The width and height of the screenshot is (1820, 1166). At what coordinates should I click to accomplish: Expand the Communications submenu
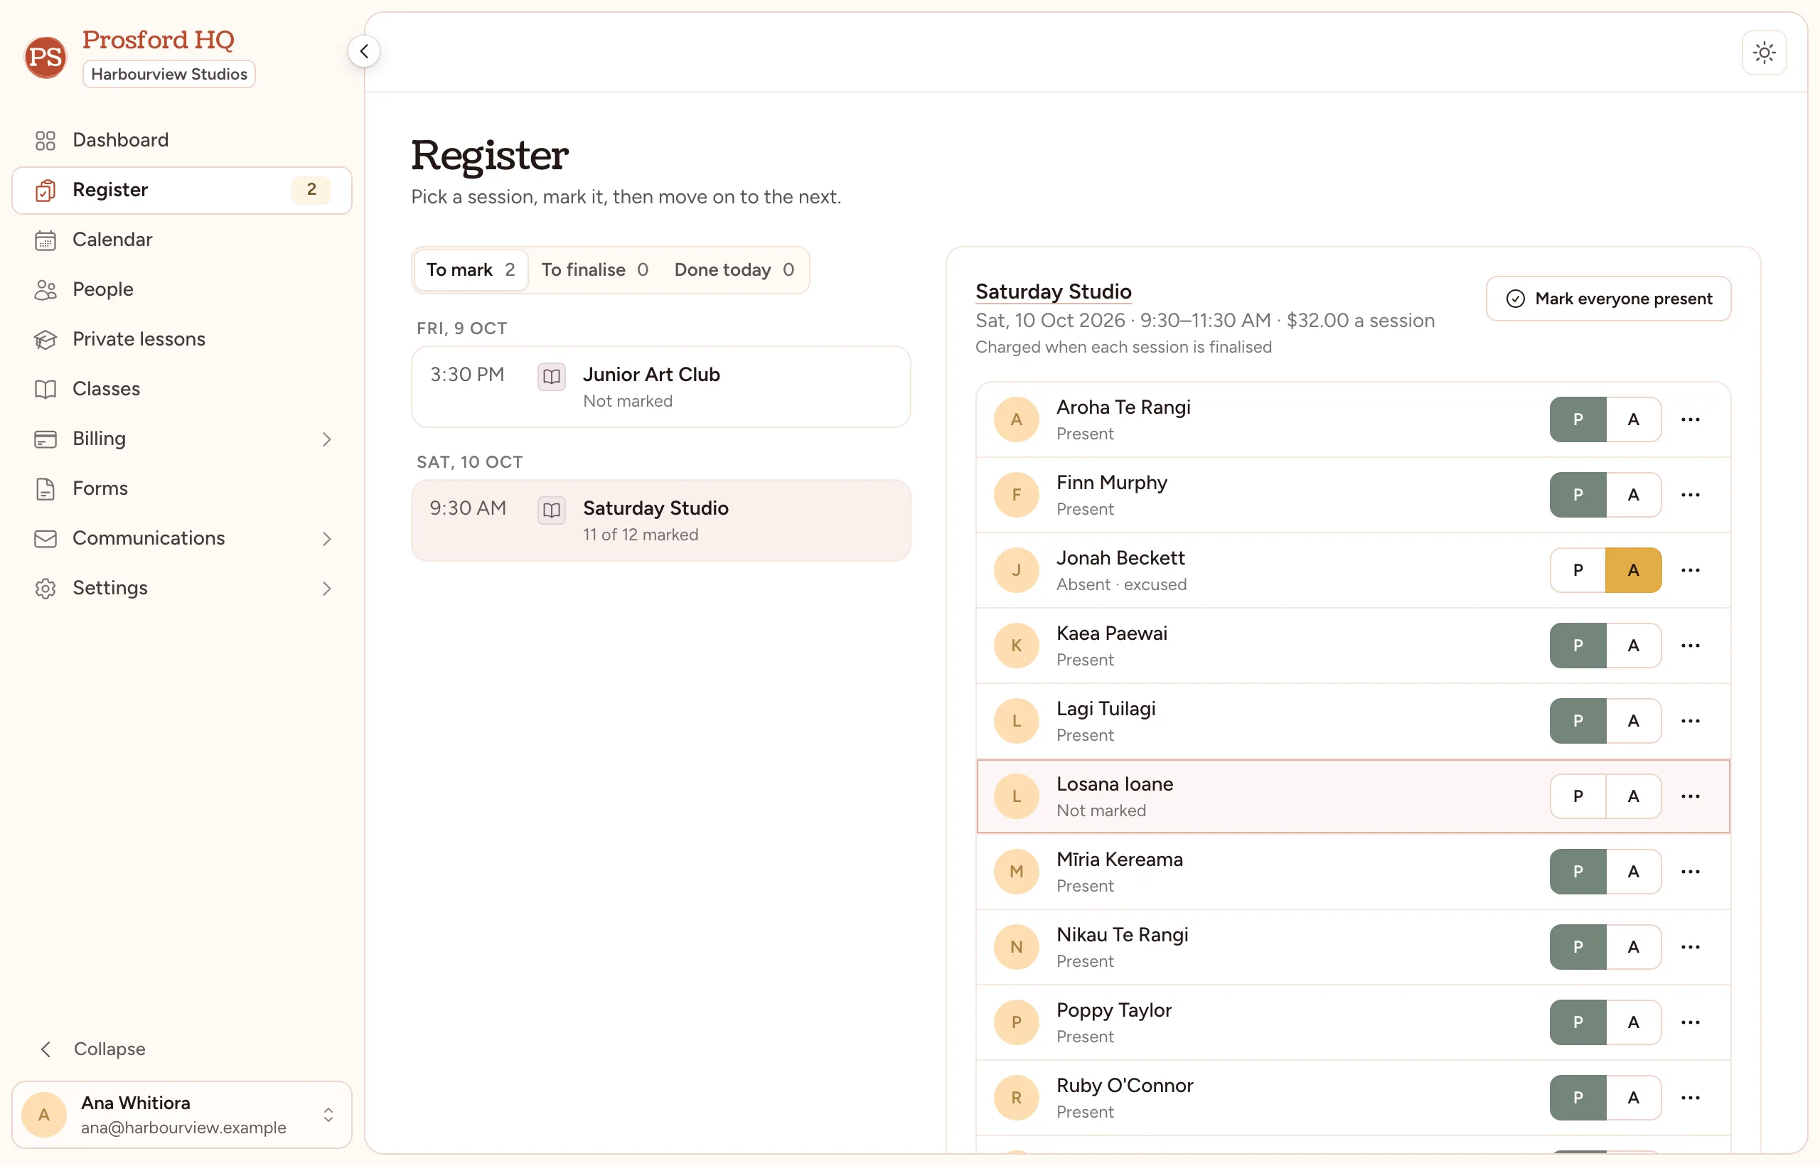(182, 538)
